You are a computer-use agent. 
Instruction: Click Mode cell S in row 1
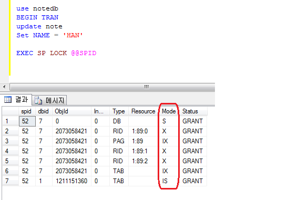tap(169, 121)
